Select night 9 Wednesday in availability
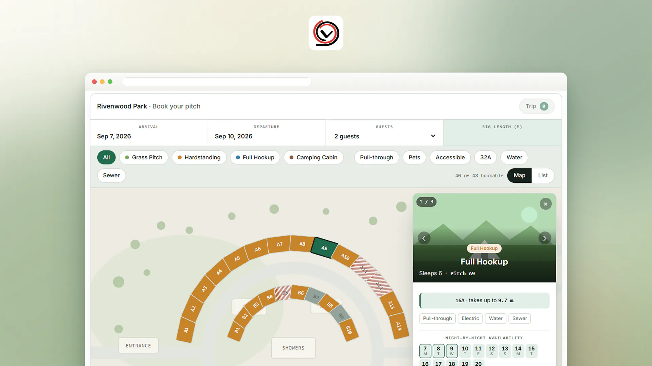Screen dimensions: 652x366 pyautogui.click(x=452, y=351)
